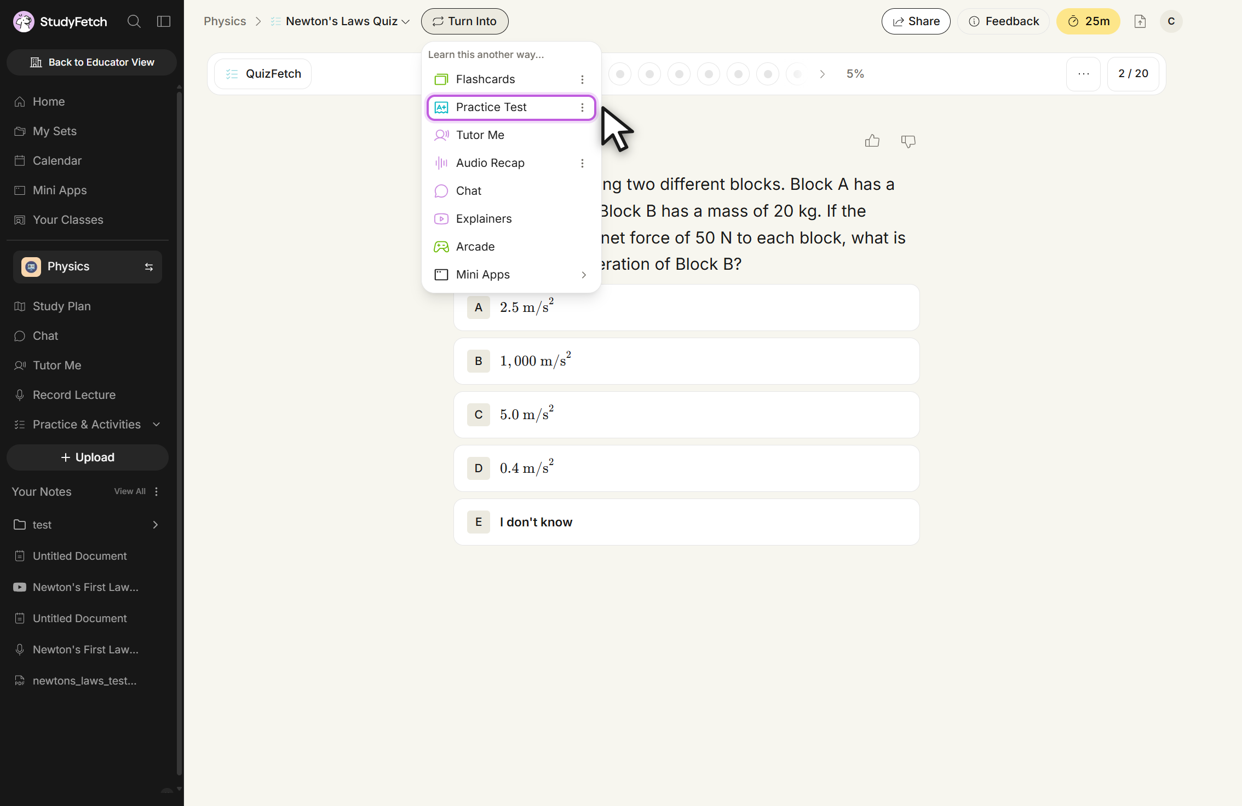Viewport: 1242px width, 806px height.
Task: Open Mini Apps in left sidebar
Action: click(x=88, y=190)
